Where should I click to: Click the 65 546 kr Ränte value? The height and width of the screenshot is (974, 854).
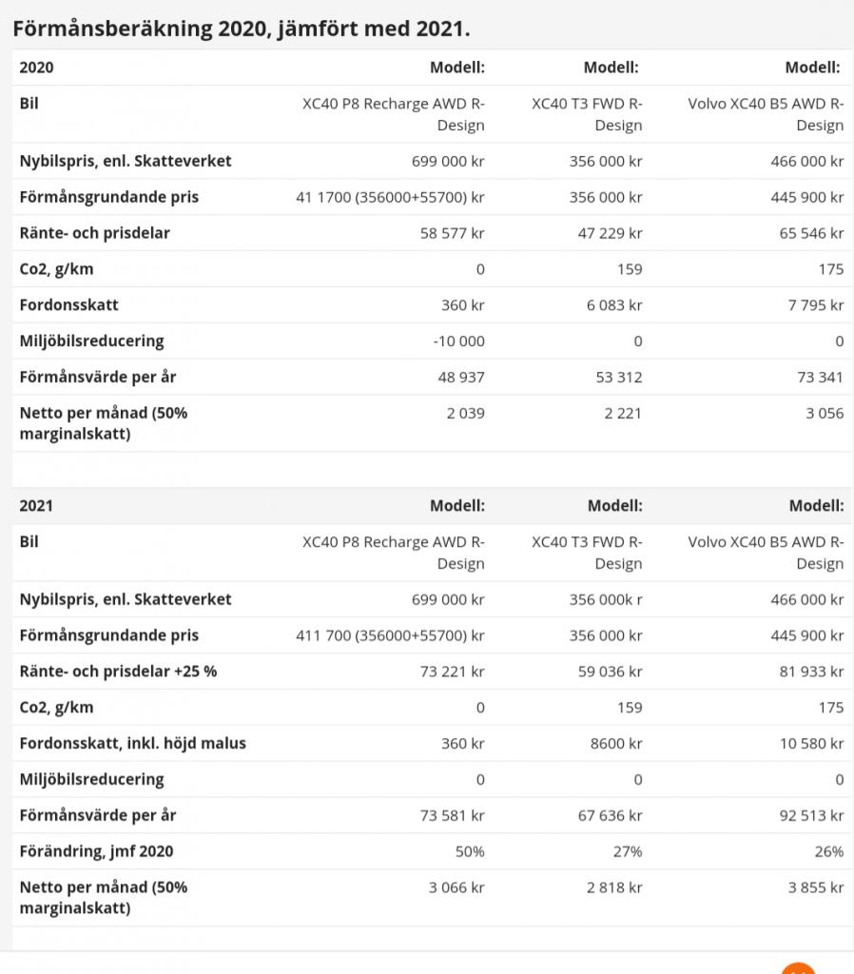click(x=812, y=233)
